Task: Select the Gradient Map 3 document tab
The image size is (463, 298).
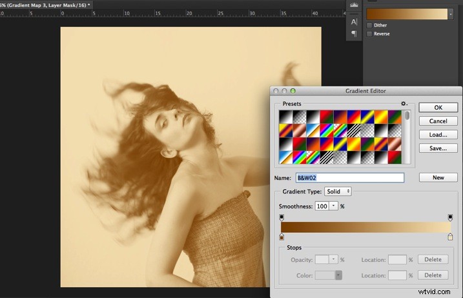Action: pyautogui.click(x=45, y=5)
